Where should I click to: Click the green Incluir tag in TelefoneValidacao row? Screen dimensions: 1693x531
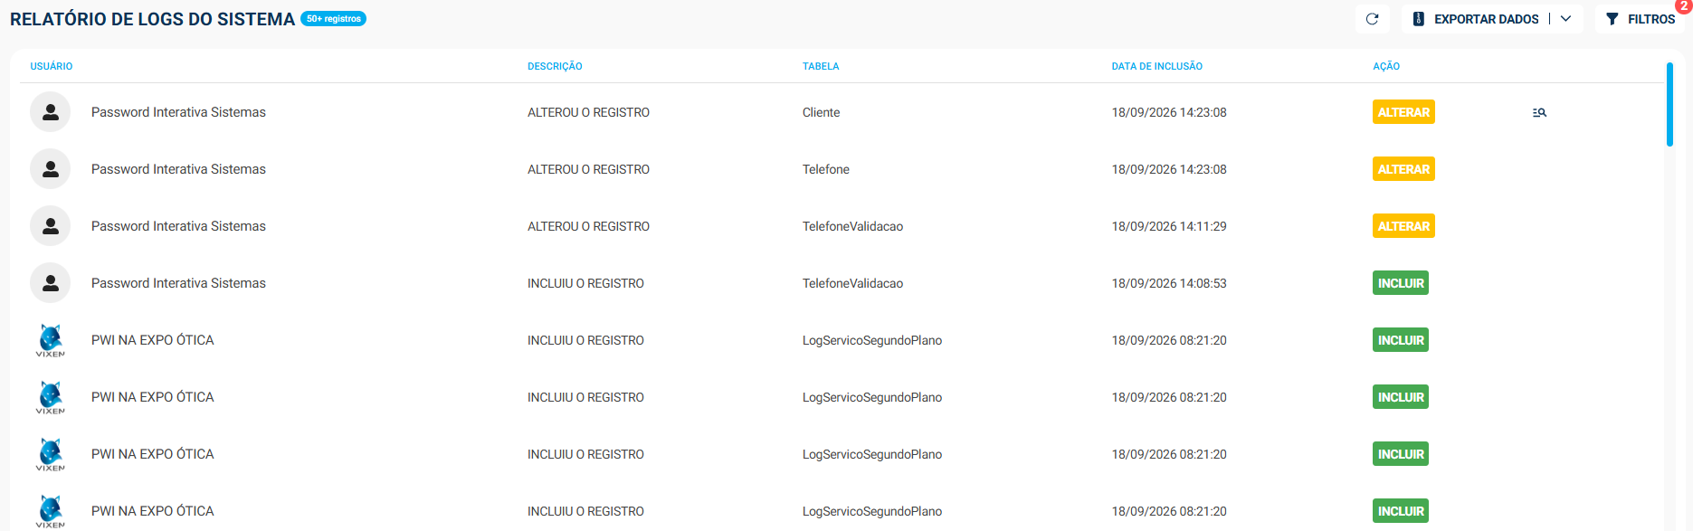coord(1401,283)
